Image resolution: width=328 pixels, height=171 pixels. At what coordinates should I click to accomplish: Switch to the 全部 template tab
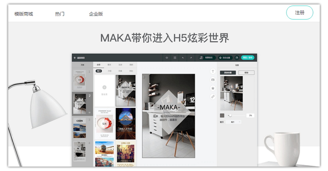point(98,65)
